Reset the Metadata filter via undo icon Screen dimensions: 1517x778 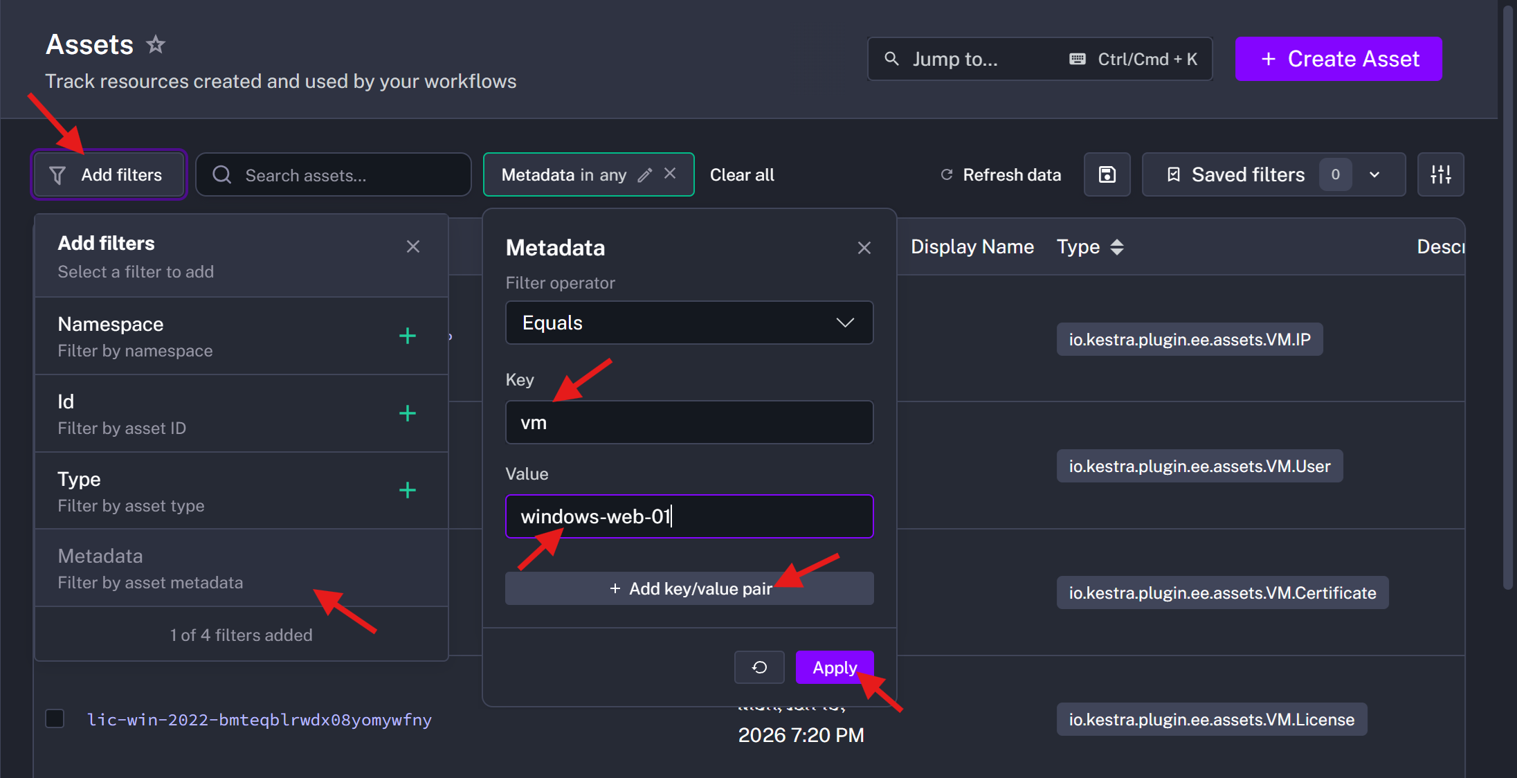point(759,667)
